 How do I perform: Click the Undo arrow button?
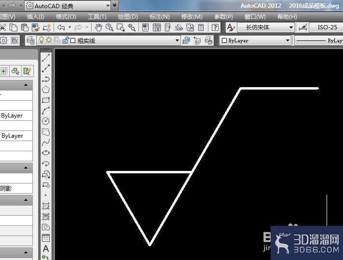61,27
